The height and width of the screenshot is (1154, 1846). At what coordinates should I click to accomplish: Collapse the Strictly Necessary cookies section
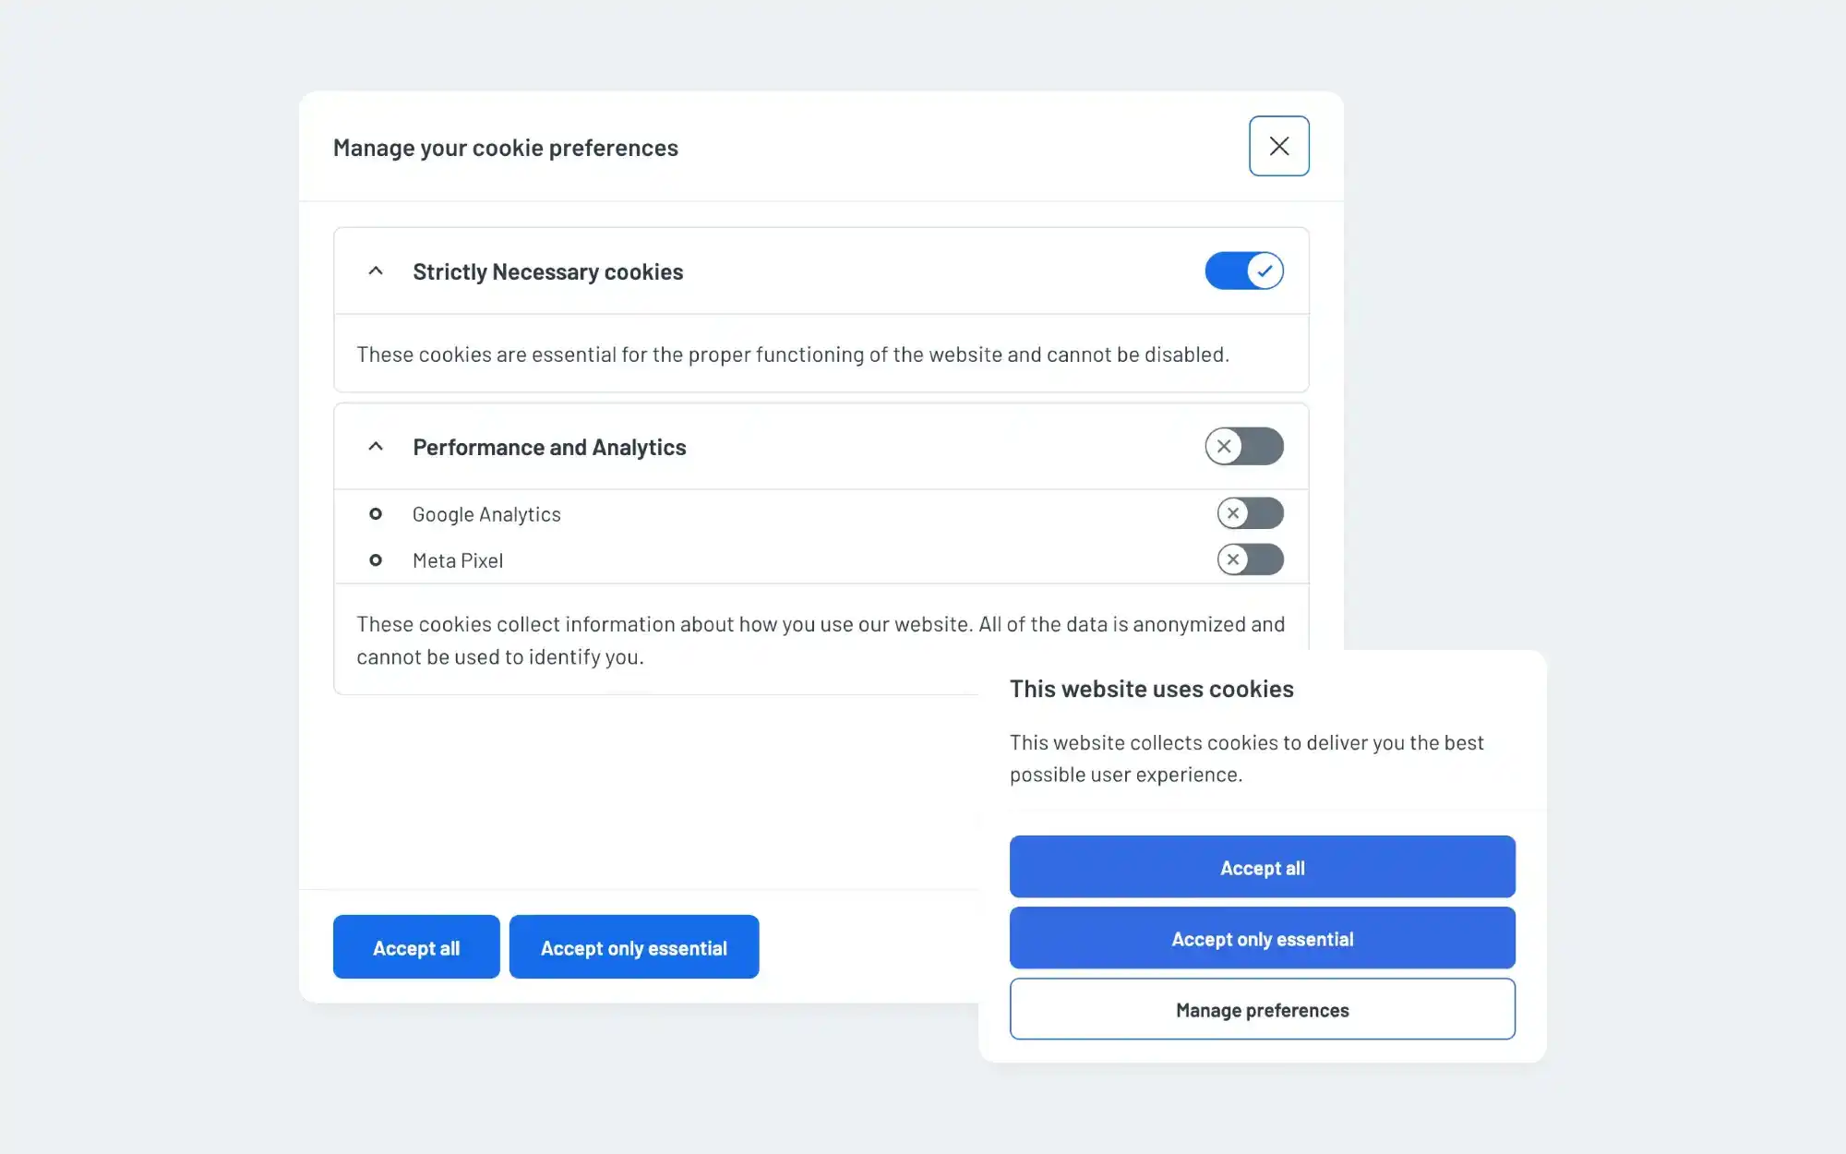click(x=375, y=270)
